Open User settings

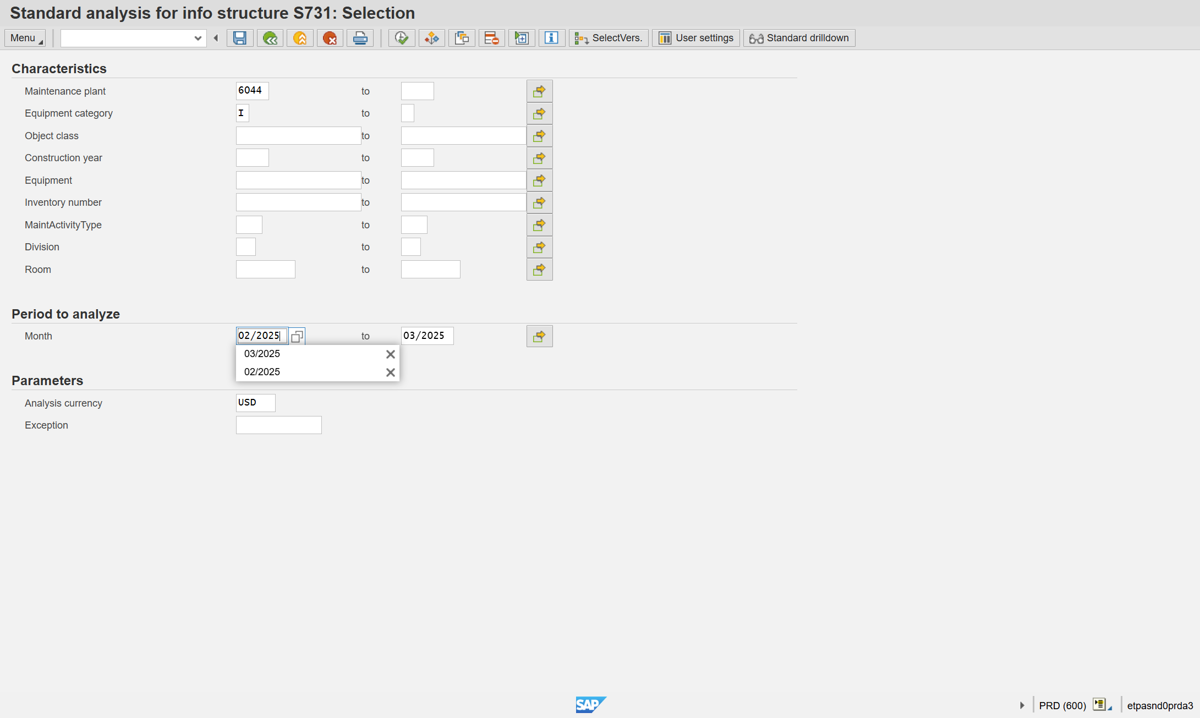click(x=696, y=38)
